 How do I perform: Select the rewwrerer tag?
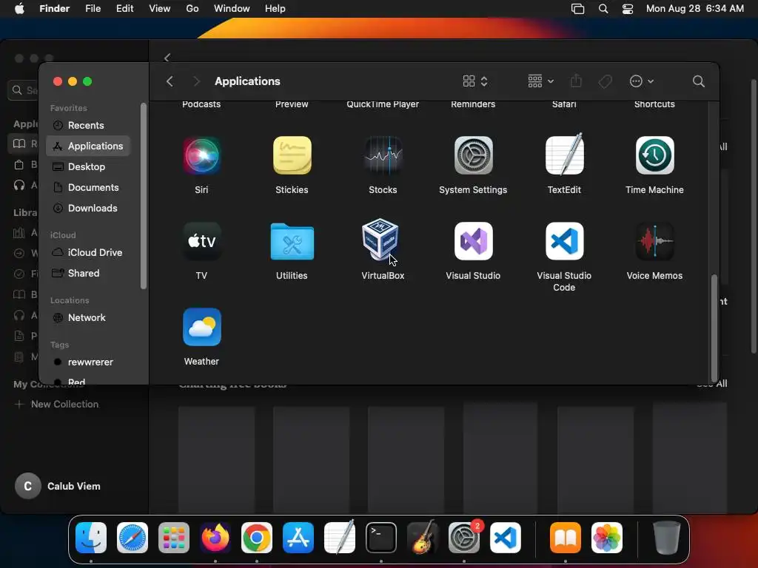(88, 362)
